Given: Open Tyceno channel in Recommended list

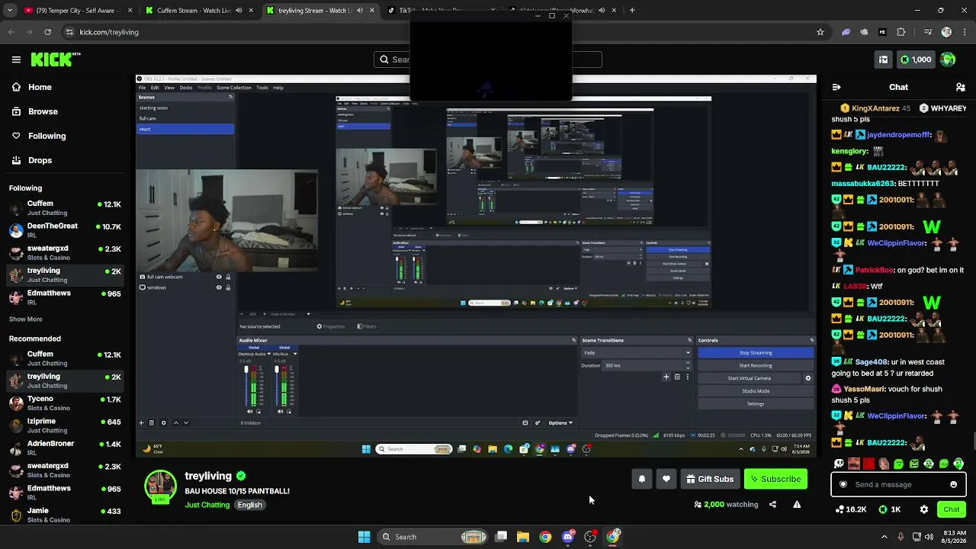Looking at the screenshot, I should (x=65, y=403).
